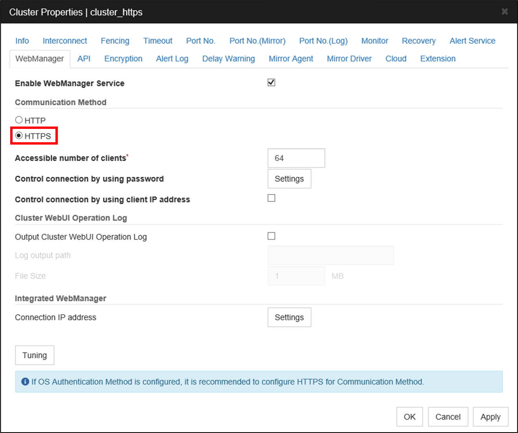Viewport: 518px width, 433px height.
Task: Open the Alert Log tab
Action: point(172,58)
